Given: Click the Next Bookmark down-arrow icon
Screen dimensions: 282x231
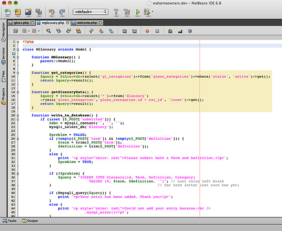Looking at the screenshot, I should click(102, 31).
